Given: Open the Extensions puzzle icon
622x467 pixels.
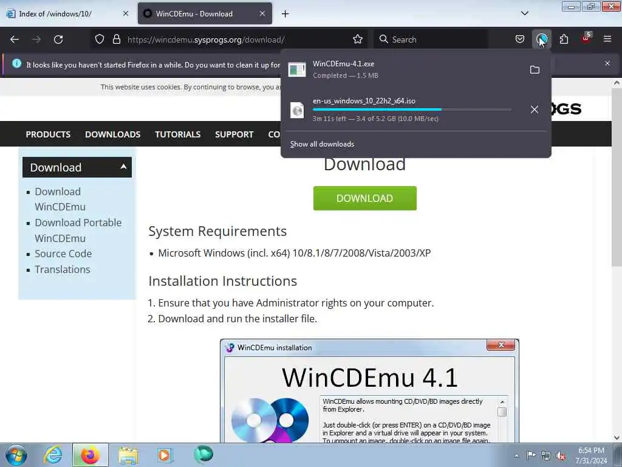Looking at the screenshot, I should (x=564, y=40).
